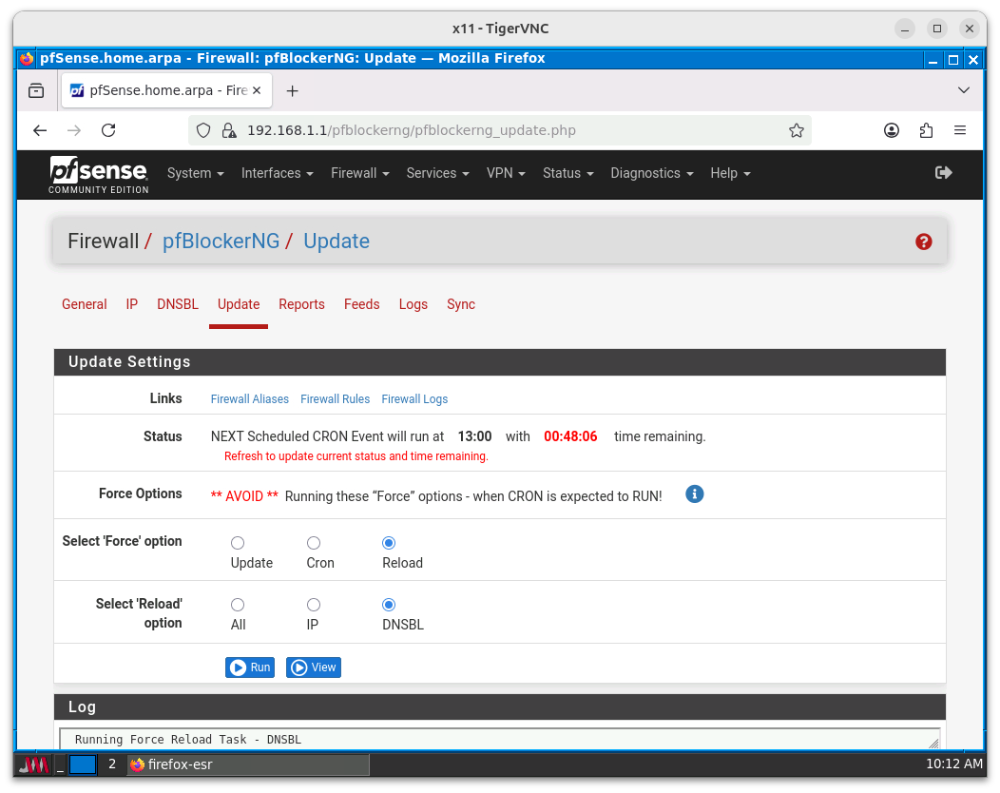The width and height of the screenshot is (1000, 793).
Task: Select the Reload force option radio
Action: [389, 543]
